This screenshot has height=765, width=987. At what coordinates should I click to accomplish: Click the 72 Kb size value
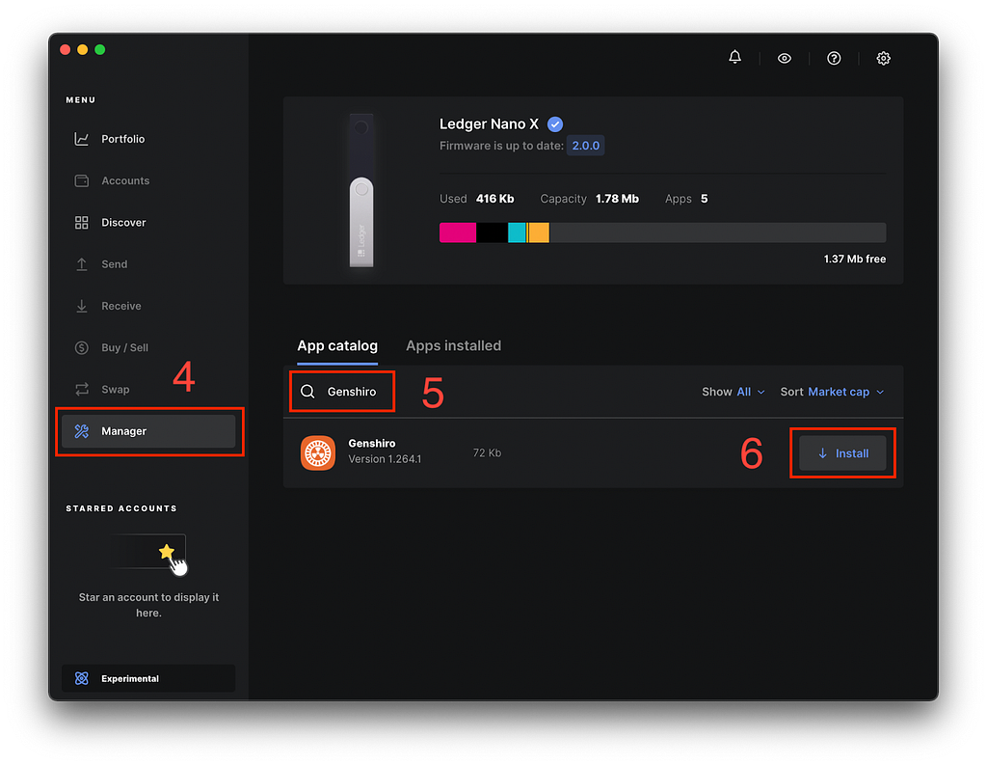pos(487,452)
